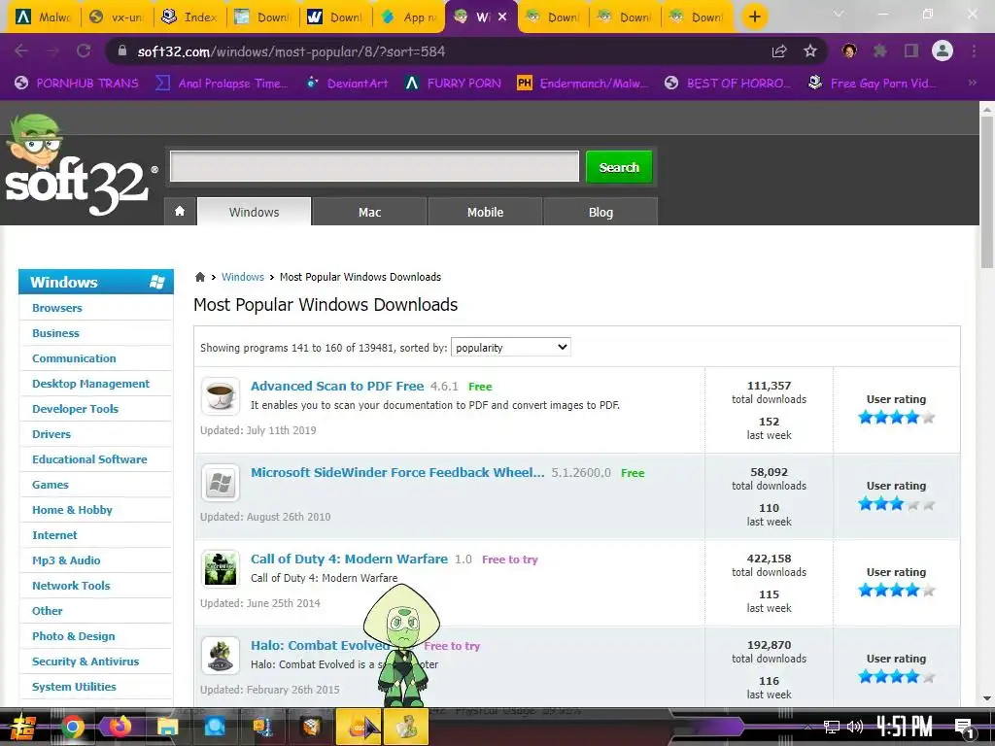Focus the soft32 search input field
The image size is (995, 746).
(374, 166)
